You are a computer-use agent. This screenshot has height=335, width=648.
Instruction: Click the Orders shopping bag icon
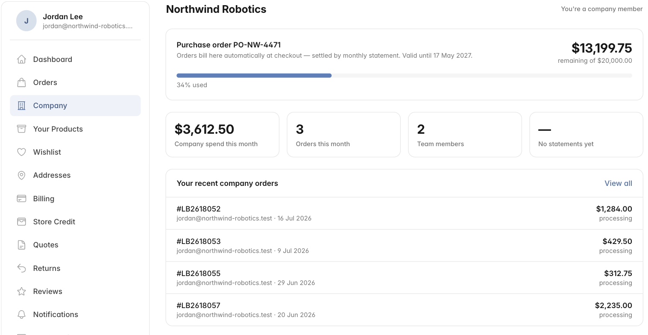point(21,82)
